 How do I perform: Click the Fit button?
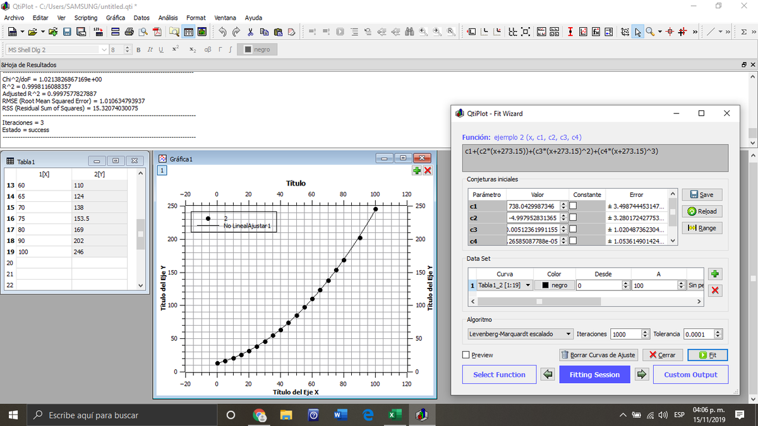click(x=707, y=355)
